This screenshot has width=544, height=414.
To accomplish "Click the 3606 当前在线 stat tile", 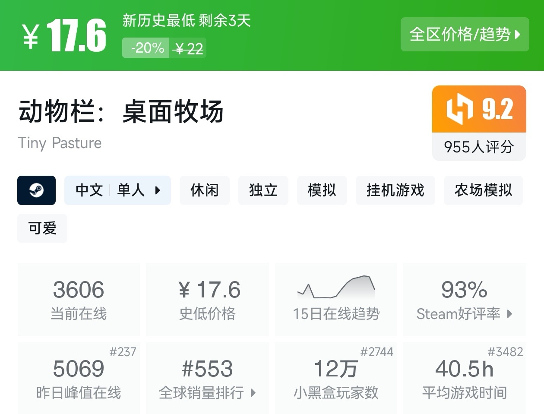I will [79, 300].
